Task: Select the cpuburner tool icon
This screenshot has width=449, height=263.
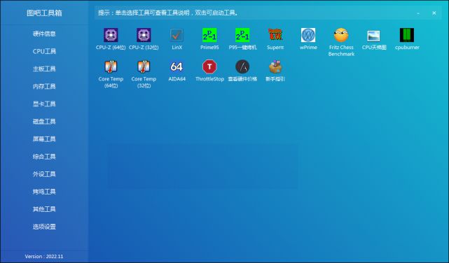Action: coord(407,35)
